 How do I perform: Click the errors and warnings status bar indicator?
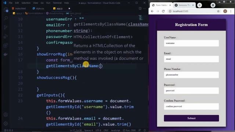[8, 131]
